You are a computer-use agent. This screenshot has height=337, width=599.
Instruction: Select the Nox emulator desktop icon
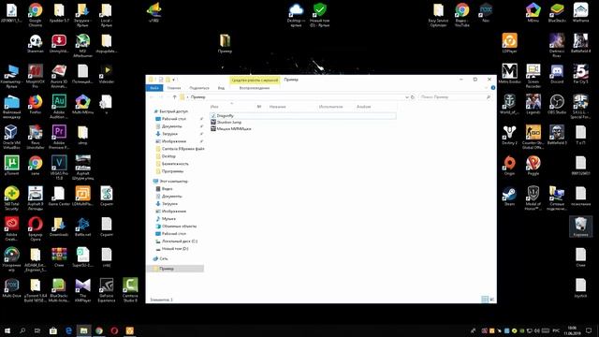(486, 12)
